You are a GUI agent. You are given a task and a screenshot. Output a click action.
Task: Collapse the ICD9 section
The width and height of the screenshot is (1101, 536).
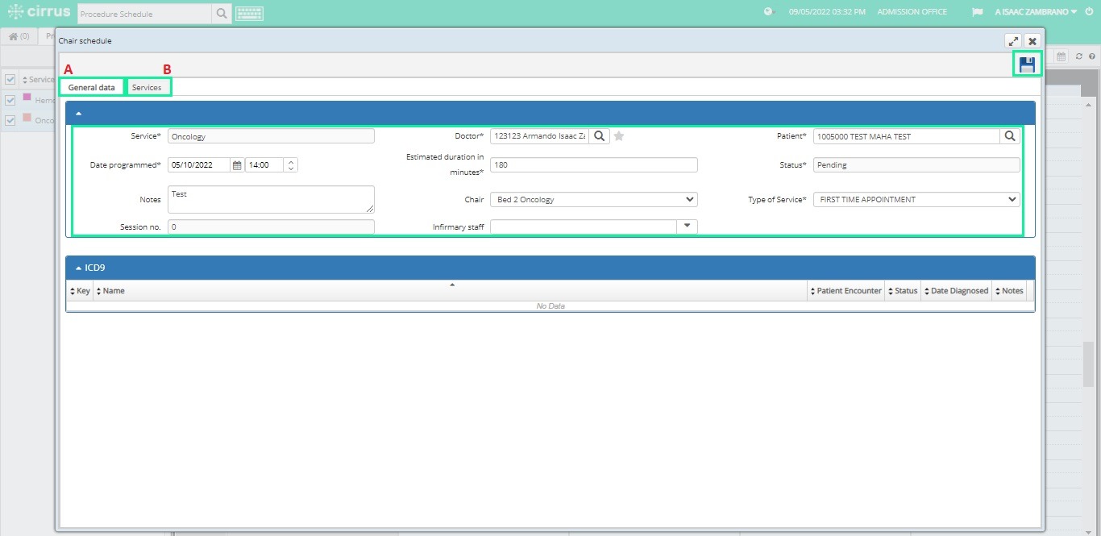click(x=78, y=268)
